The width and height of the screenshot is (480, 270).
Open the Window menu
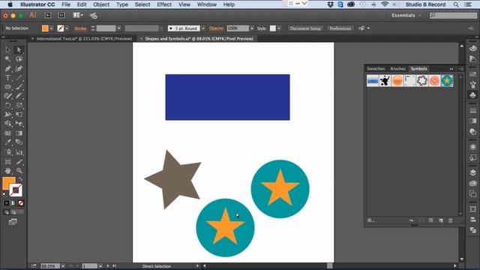(207, 4)
